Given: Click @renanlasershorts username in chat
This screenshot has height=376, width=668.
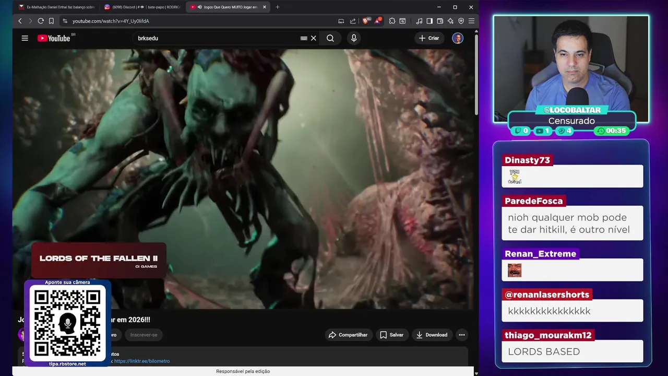Looking at the screenshot, I should click(546, 295).
